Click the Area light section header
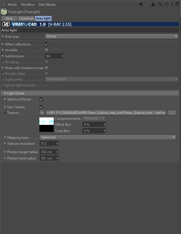The image size is (181, 234). (90, 30)
